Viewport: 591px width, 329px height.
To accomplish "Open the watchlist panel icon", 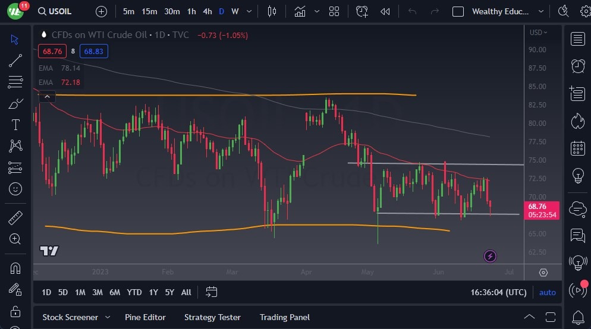I will pyautogui.click(x=577, y=39).
